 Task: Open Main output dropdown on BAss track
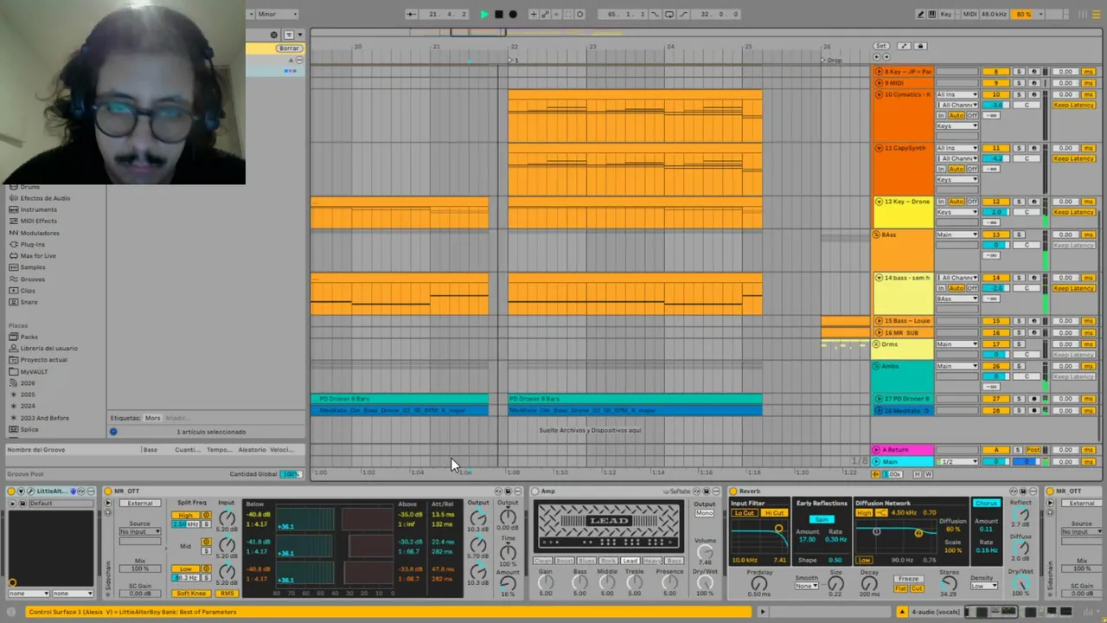[x=957, y=234]
